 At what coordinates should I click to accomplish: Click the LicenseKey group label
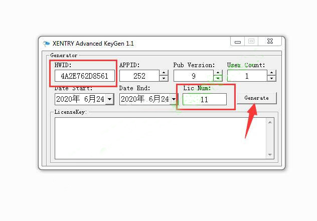pos(71,112)
